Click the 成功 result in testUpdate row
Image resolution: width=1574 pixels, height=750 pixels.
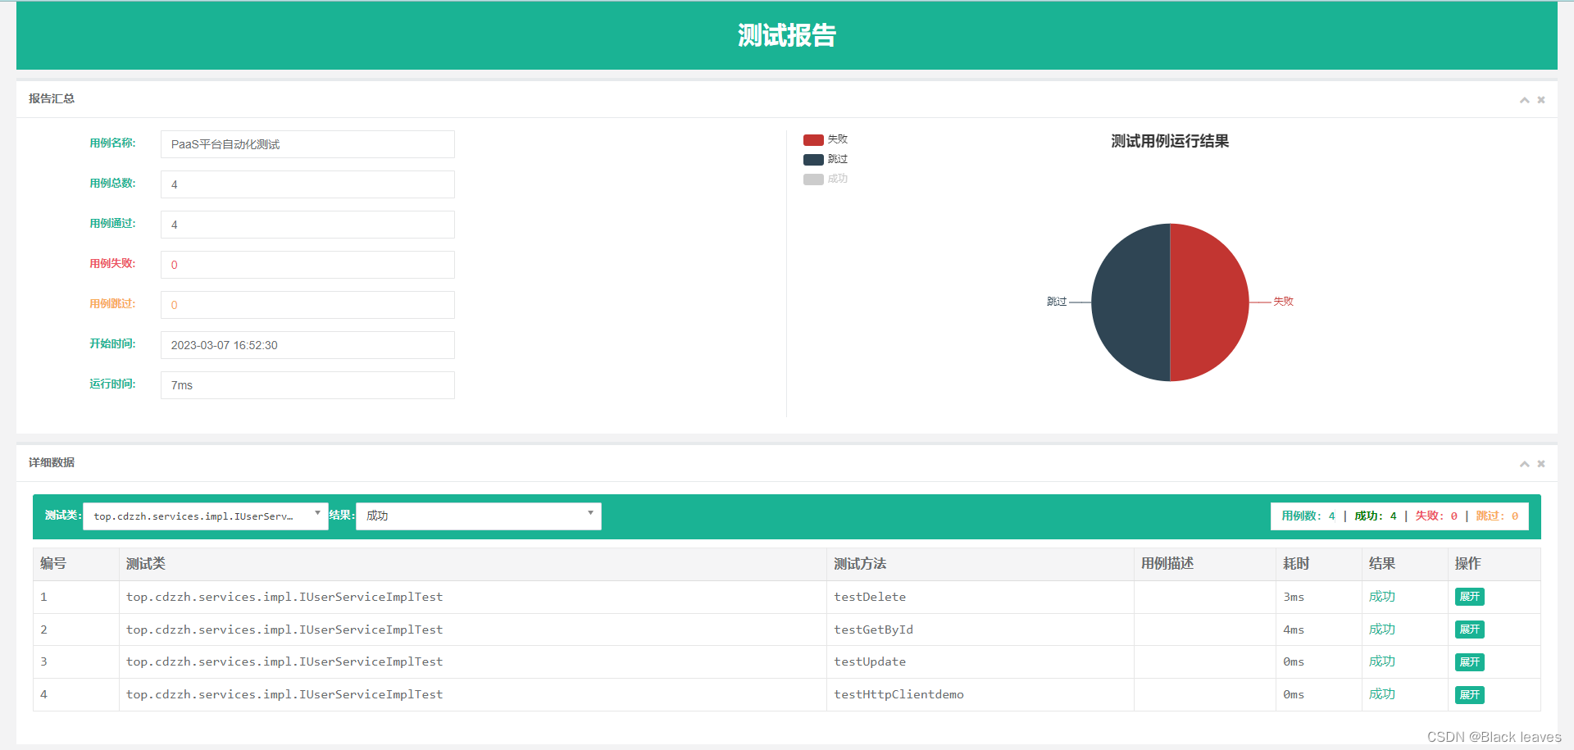1382,661
